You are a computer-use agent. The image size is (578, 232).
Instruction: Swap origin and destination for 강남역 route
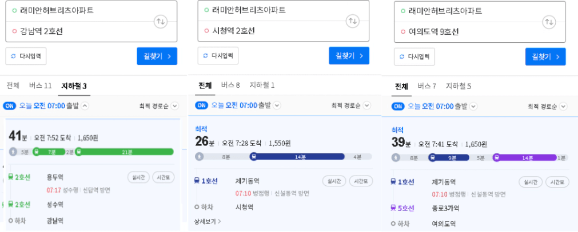161,21
